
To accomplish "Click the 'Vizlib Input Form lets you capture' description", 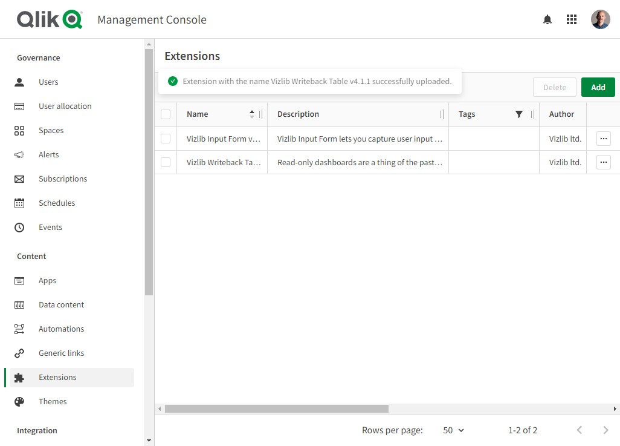I will point(360,139).
